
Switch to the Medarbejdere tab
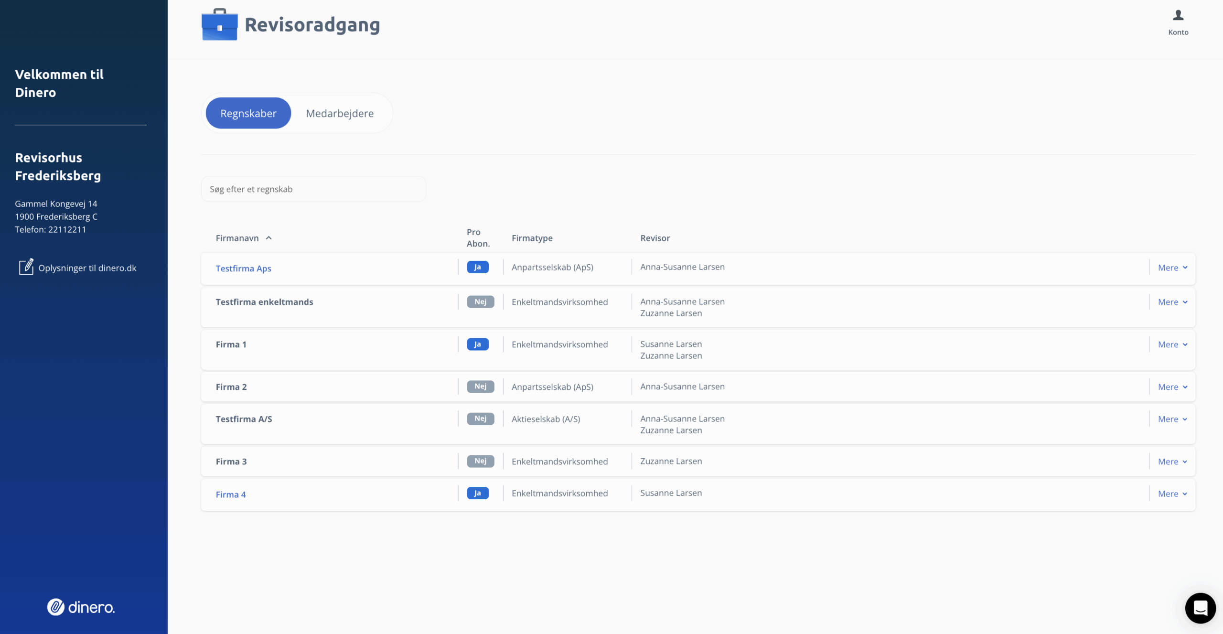[x=340, y=113]
